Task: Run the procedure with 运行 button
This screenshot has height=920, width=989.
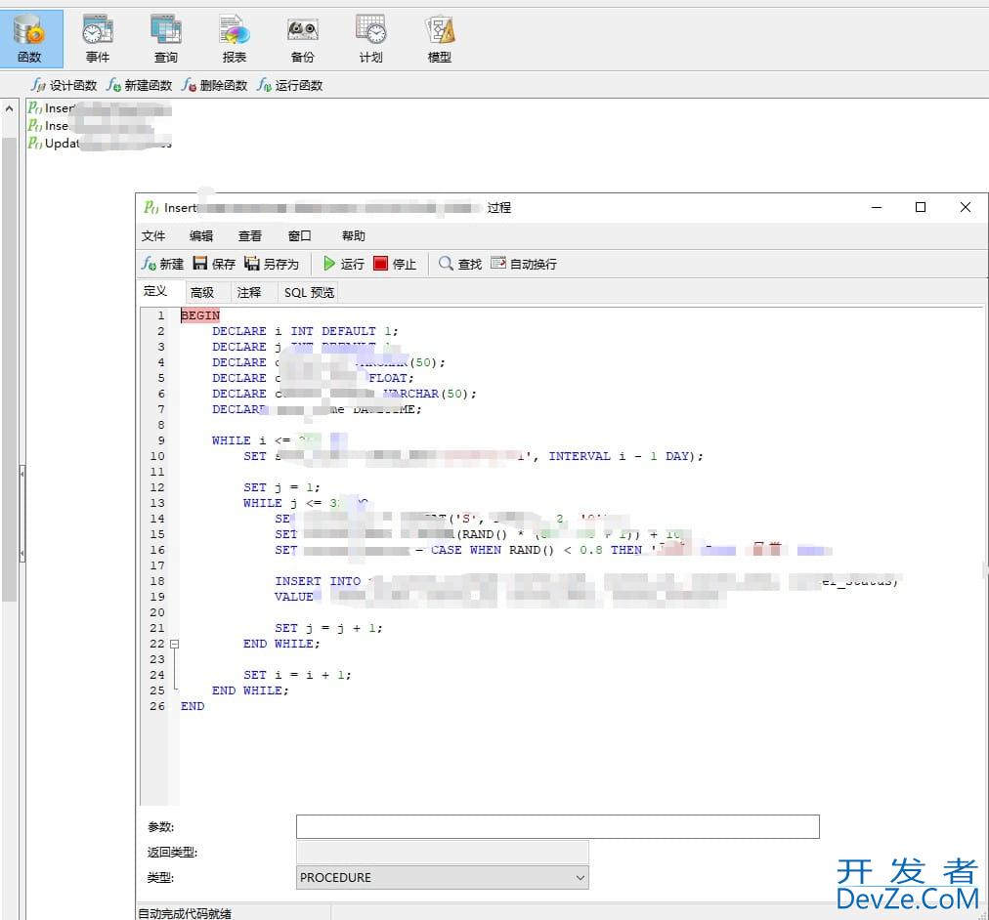Action: [343, 264]
